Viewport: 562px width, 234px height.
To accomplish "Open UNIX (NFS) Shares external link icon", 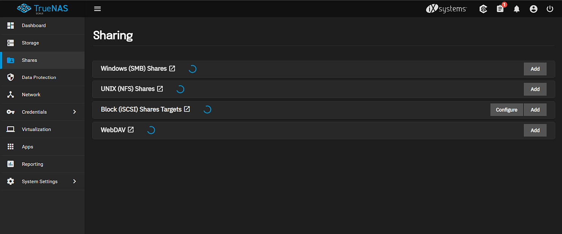I will coord(160,89).
